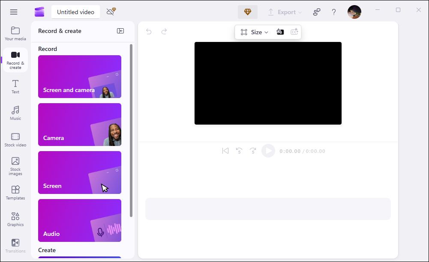The height and width of the screenshot is (262, 429).
Task: Open the Your media panel
Action: click(15, 33)
